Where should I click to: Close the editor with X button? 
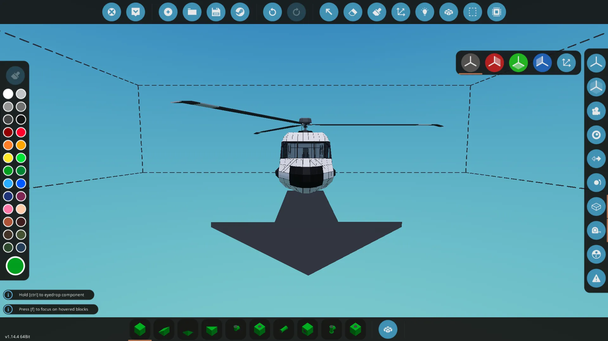tap(112, 12)
